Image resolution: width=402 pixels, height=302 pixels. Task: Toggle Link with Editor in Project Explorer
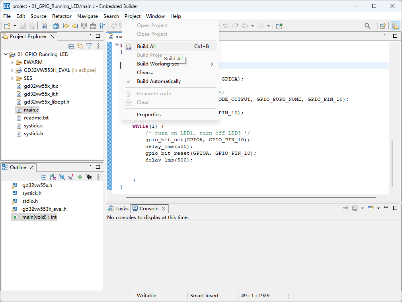[x=80, y=46]
